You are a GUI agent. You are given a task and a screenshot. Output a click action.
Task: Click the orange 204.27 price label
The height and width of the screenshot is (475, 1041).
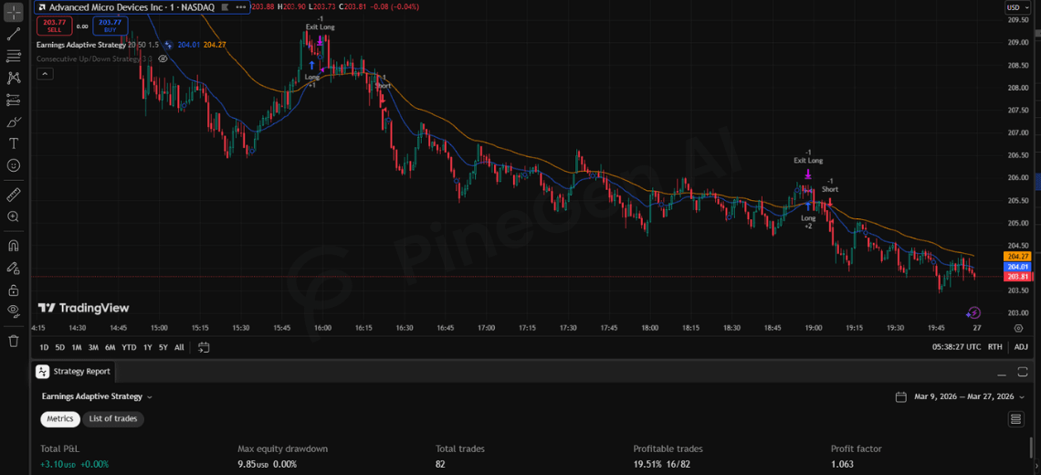1017,257
